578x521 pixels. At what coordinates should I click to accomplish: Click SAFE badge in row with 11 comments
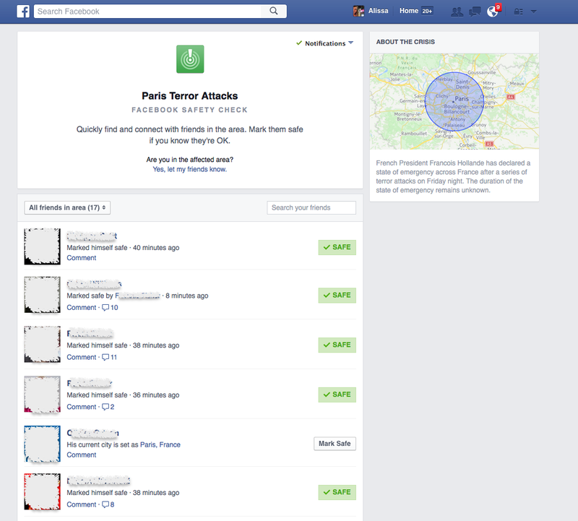click(x=337, y=345)
